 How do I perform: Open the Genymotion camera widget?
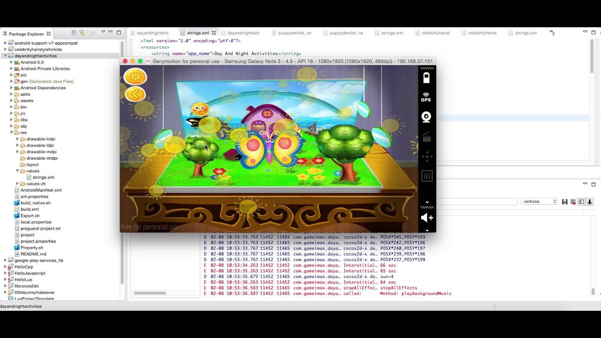pyautogui.click(x=426, y=117)
